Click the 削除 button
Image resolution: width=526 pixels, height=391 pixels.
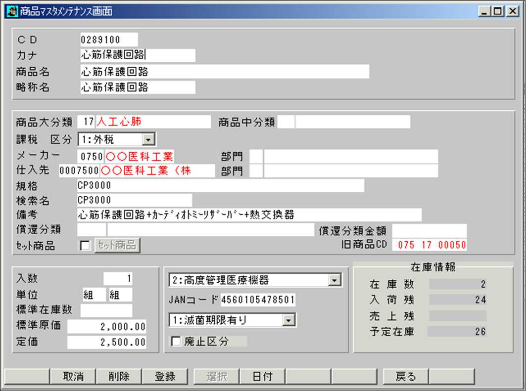[119, 376]
